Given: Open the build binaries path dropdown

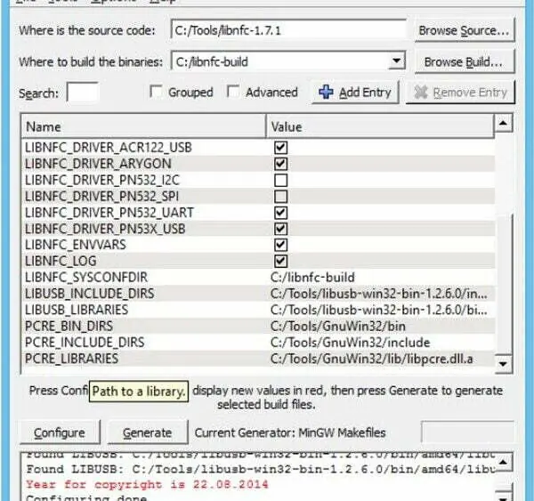Looking at the screenshot, I should pyautogui.click(x=396, y=61).
